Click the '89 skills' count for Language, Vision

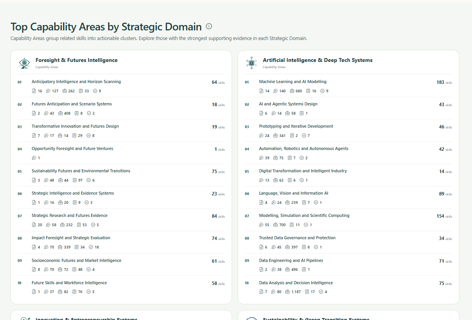[445, 194]
